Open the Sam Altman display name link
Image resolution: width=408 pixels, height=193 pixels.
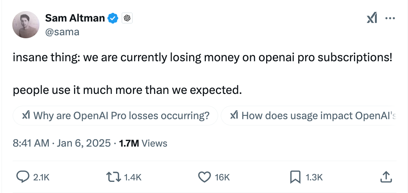[75, 18]
